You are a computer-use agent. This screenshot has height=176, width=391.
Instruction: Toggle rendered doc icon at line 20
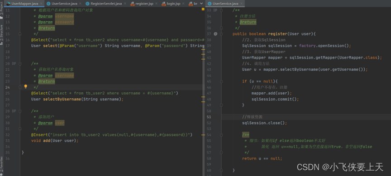click(x=14, y=64)
